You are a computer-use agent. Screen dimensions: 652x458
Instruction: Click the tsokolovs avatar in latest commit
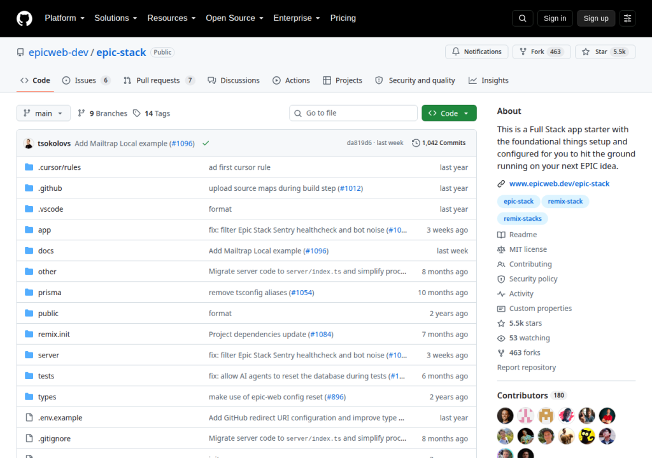coord(28,143)
